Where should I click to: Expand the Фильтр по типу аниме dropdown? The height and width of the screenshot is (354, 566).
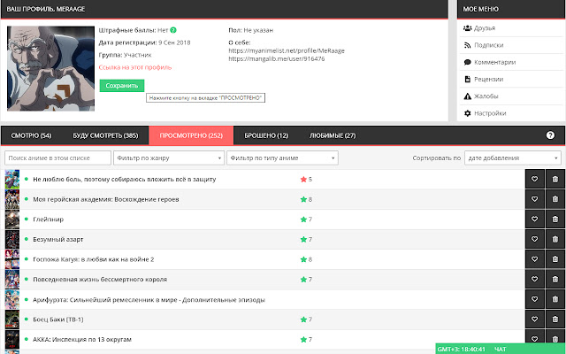[x=282, y=158]
